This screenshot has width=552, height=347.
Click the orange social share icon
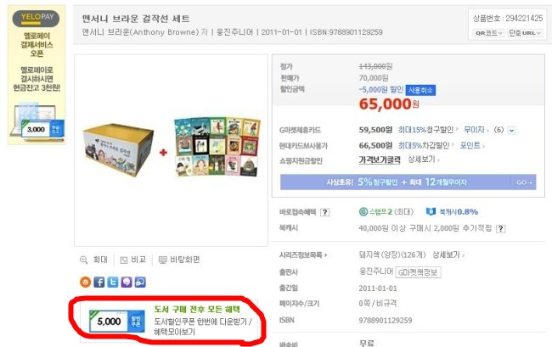[85, 282]
